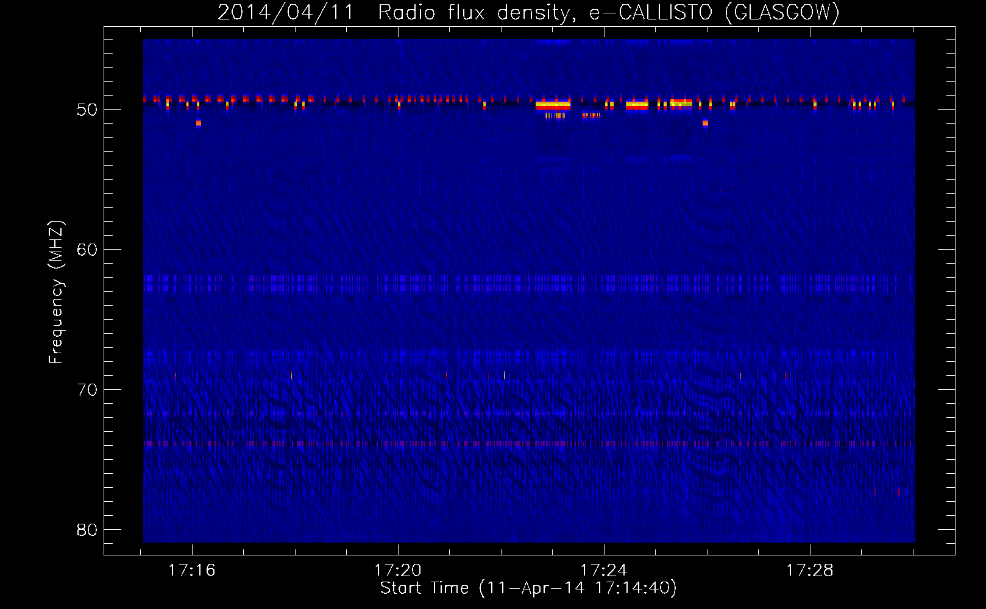Click the plot title '2014/04/11 Radio flux density'

[528, 12]
